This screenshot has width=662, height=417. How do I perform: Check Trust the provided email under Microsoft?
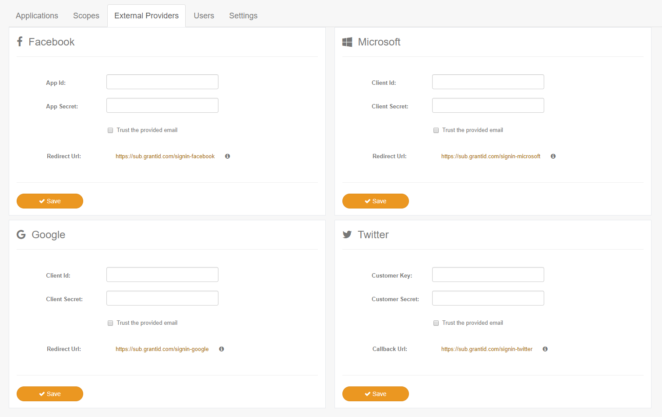436,130
